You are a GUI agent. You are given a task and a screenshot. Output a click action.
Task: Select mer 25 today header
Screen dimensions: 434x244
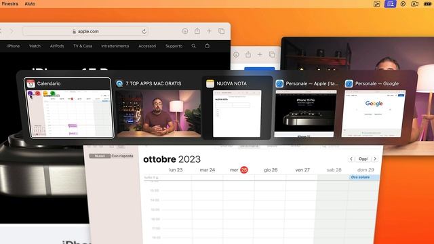[239, 170]
